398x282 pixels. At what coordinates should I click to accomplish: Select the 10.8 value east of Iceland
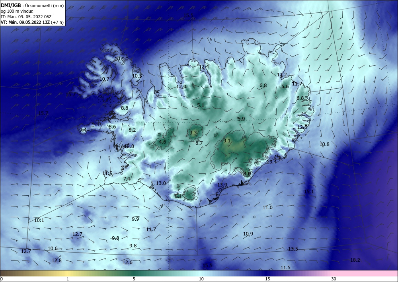tap(324, 144)
